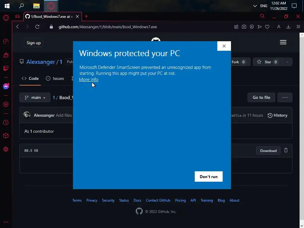The height and width of the screenshot is (228, 304).
Task: Click the browser tab search icon
Action: tap(262, 16)
